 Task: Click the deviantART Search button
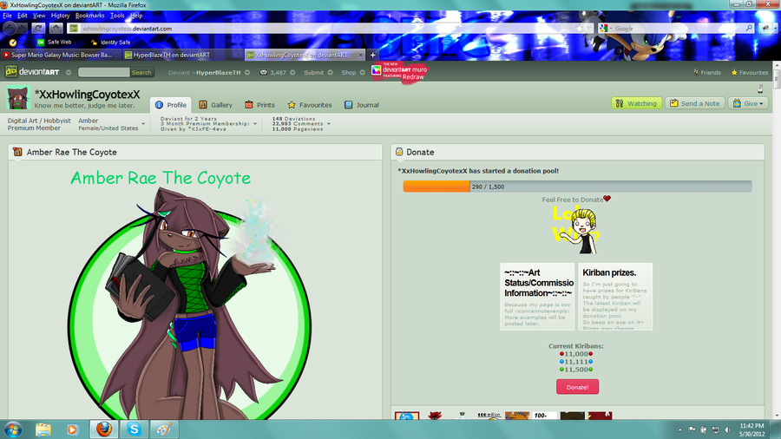(x=141, y=73)
